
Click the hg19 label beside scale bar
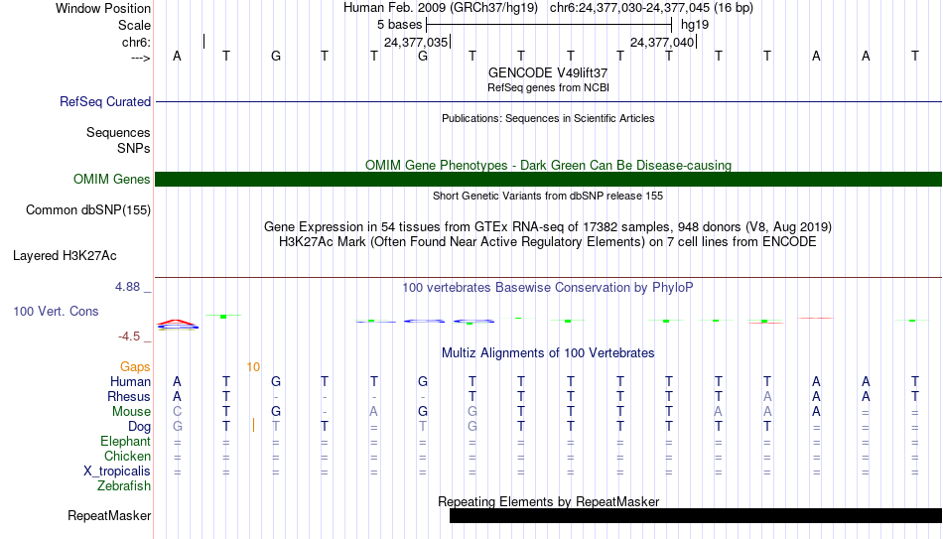tap(695, 25)
